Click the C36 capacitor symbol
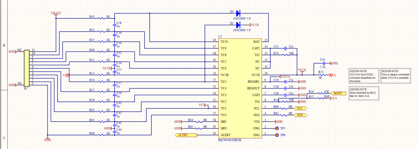 (x=285, y=82)
